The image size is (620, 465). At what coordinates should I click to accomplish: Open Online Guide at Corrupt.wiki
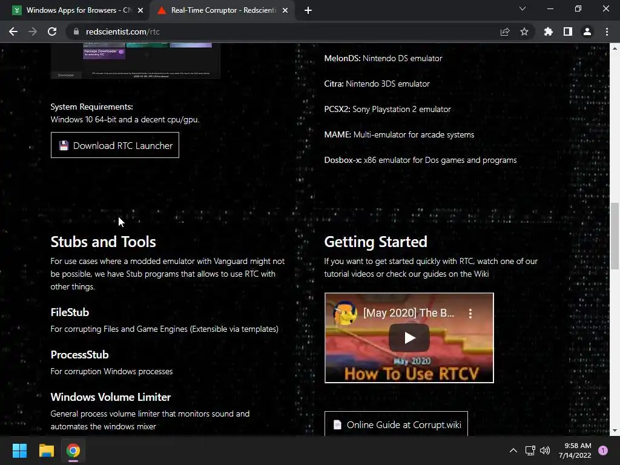coord(396,424)
